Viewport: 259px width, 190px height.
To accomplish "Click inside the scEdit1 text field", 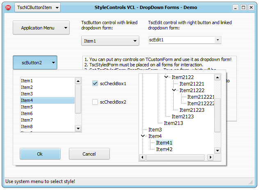I will point(182,40).
